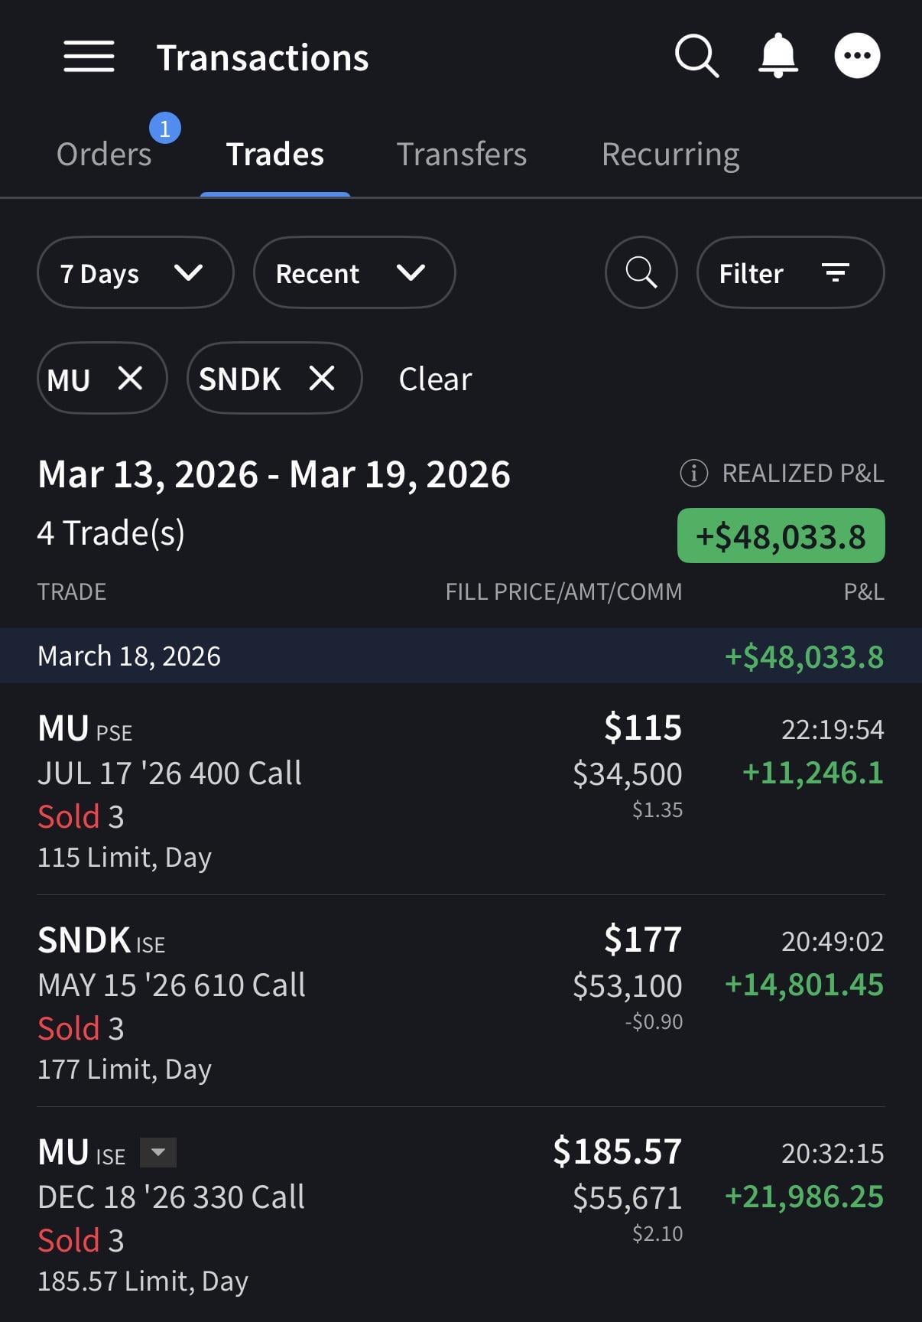Open notifications bell
The height and width of the screenshot is (1322, 922).
click(x=778, y=56)
